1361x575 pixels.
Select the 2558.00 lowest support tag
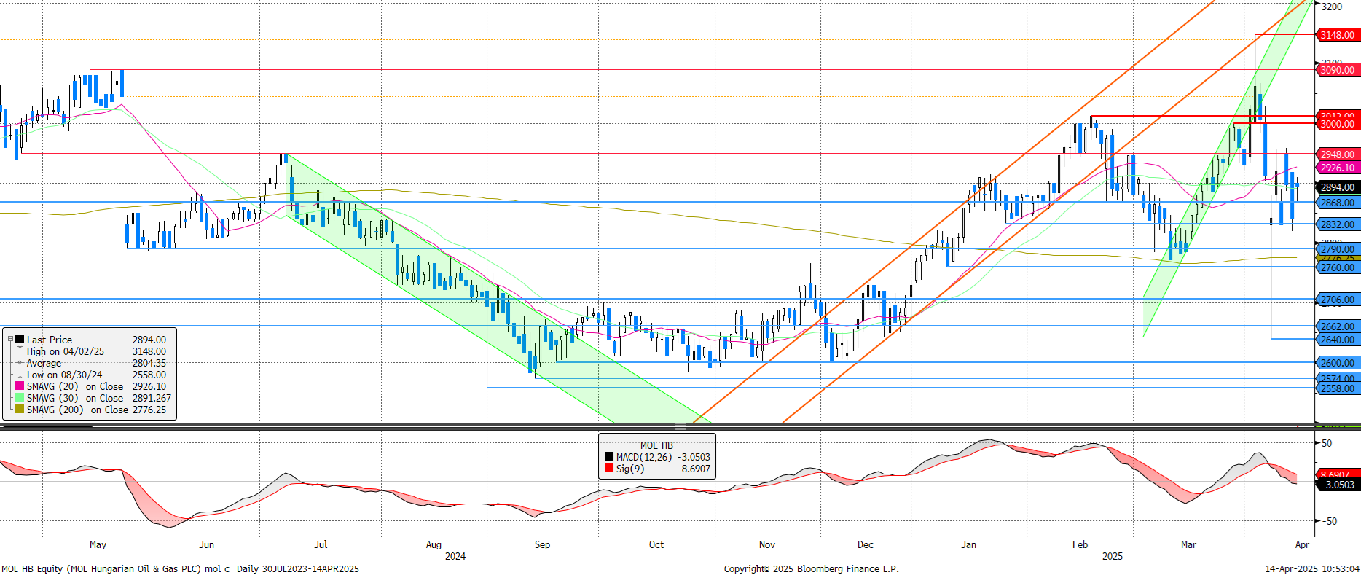click(x=1337, y=389)
